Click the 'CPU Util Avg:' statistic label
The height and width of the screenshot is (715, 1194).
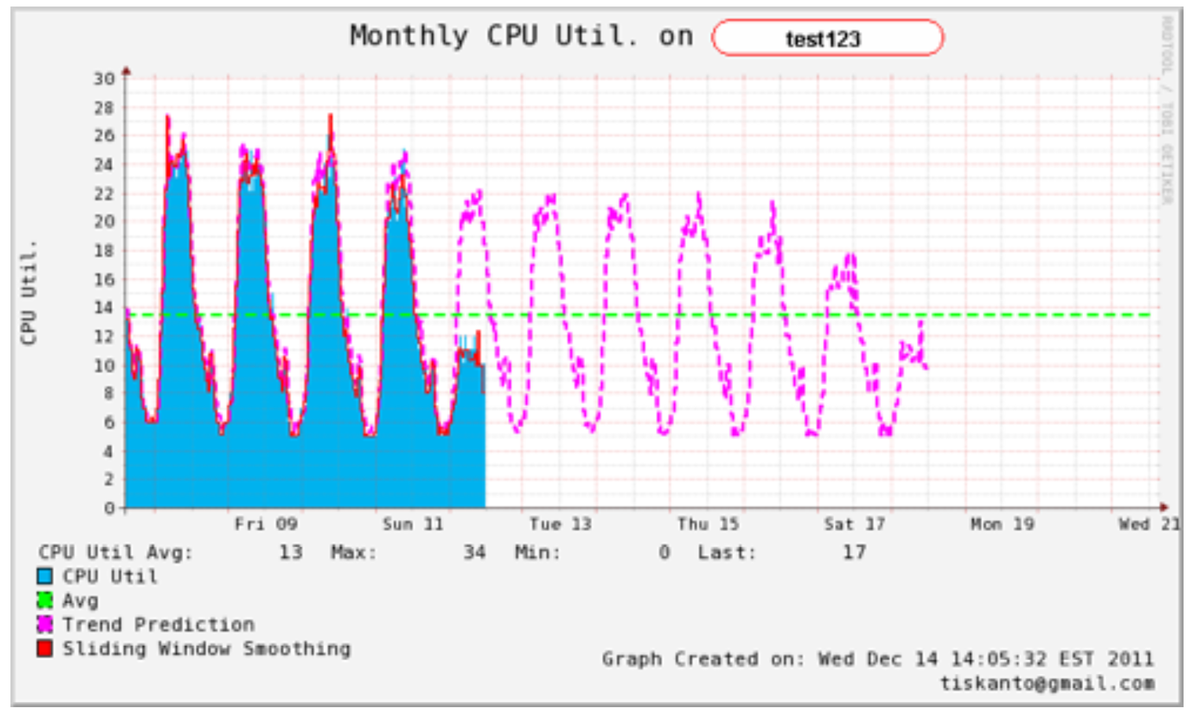click(115, 553)
